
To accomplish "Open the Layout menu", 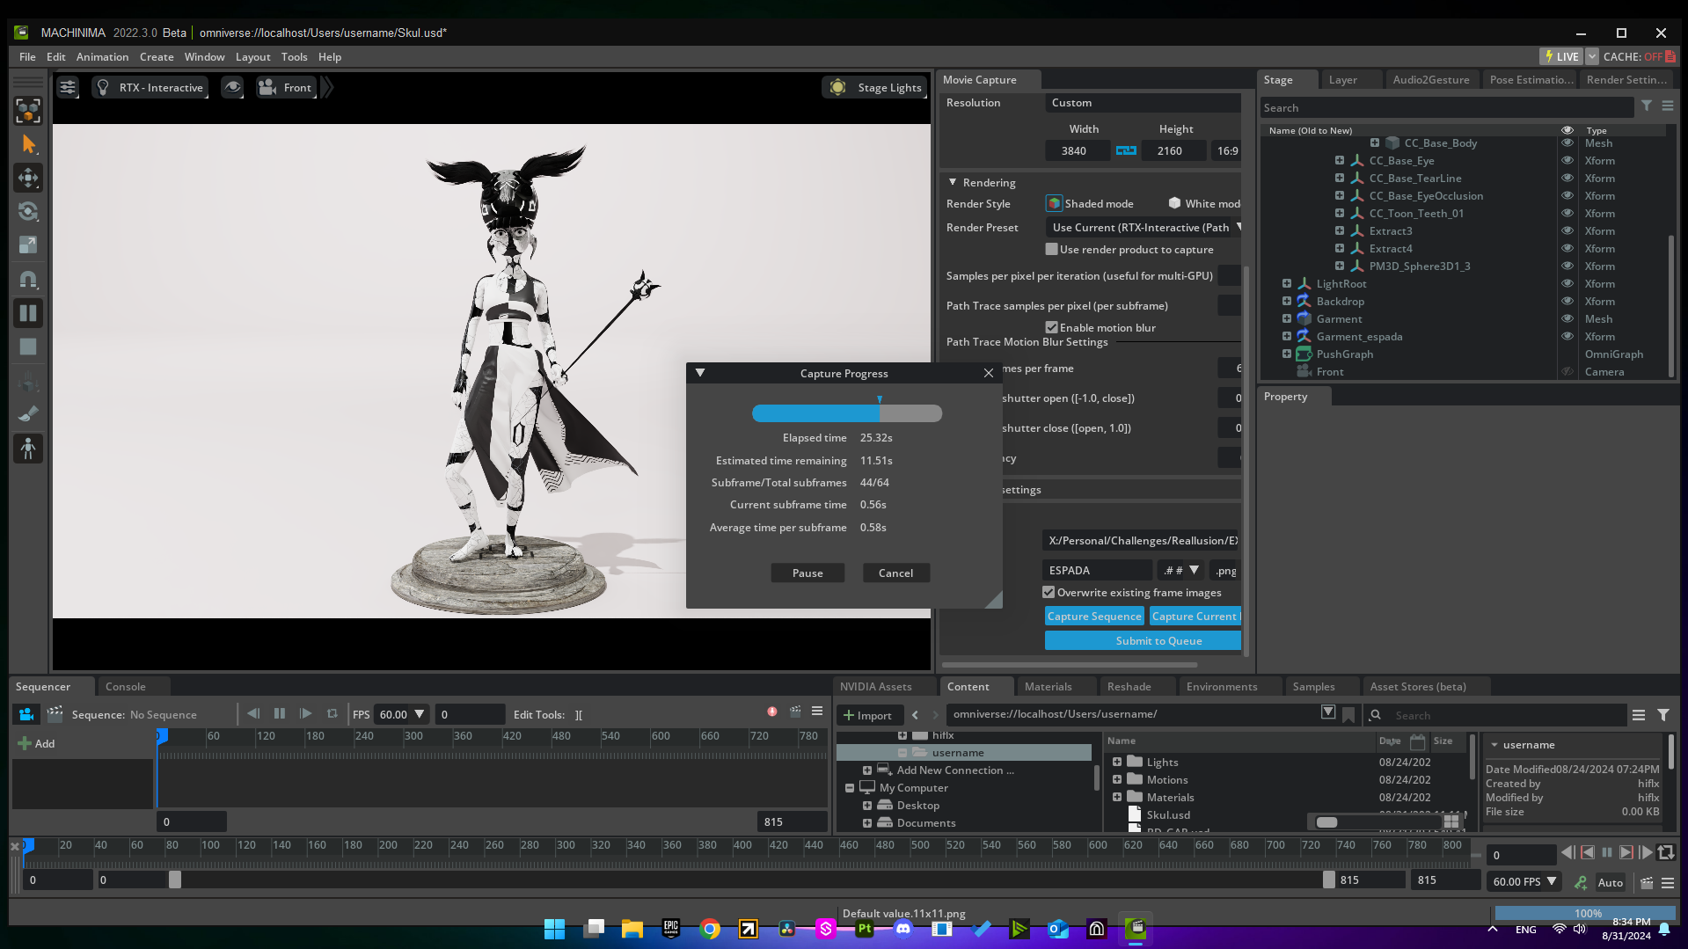I will click(252, 56).
